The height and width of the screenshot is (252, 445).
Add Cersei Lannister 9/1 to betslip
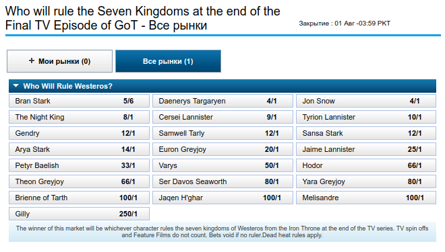point(222,117)
